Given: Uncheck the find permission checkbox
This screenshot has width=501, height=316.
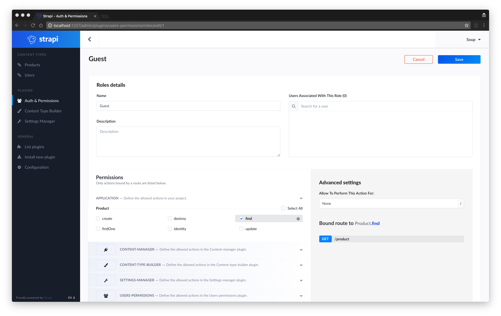Looking at the screenshot, I should pyautogui.click(x=241, y=218).
